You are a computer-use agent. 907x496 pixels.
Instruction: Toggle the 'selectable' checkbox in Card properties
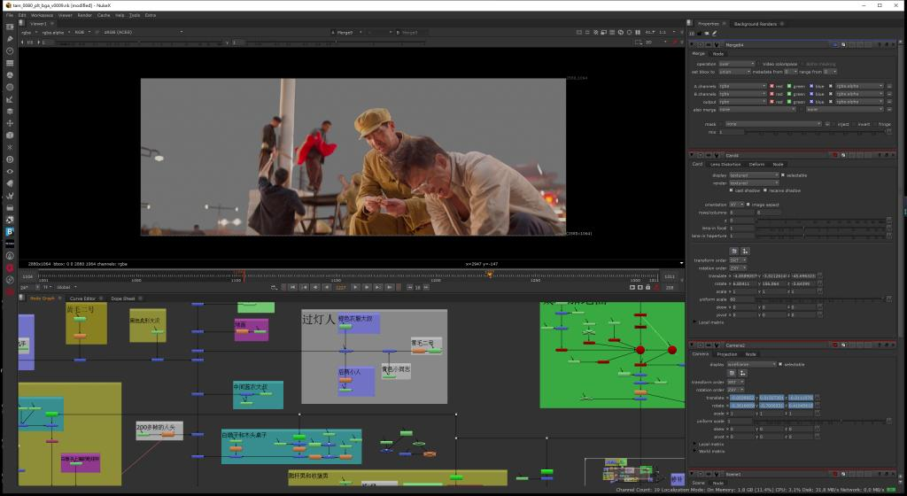click(x=783, y=175)
